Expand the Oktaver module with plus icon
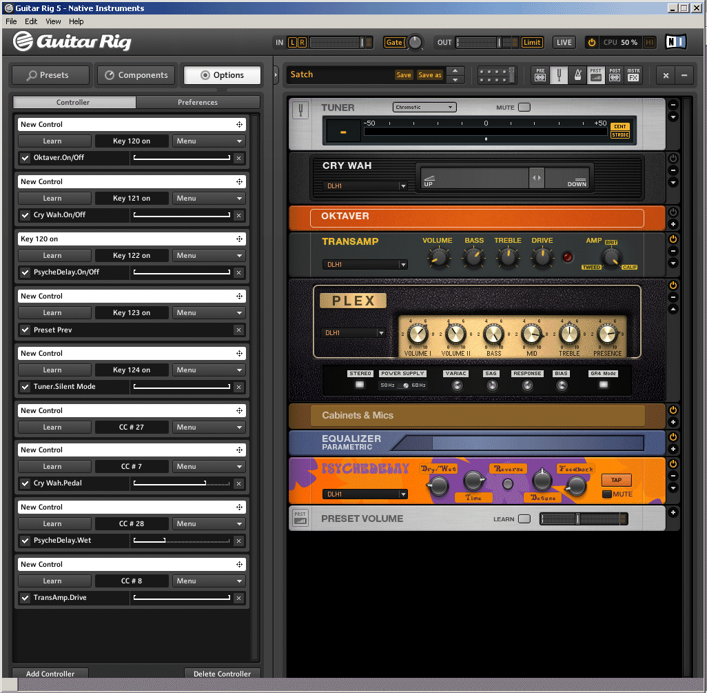Viewport: 707px width, 693px height. [673, 224]
